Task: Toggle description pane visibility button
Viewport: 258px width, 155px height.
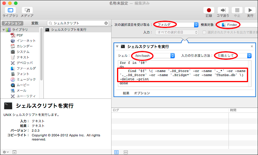Action: [x=15, y=152]
